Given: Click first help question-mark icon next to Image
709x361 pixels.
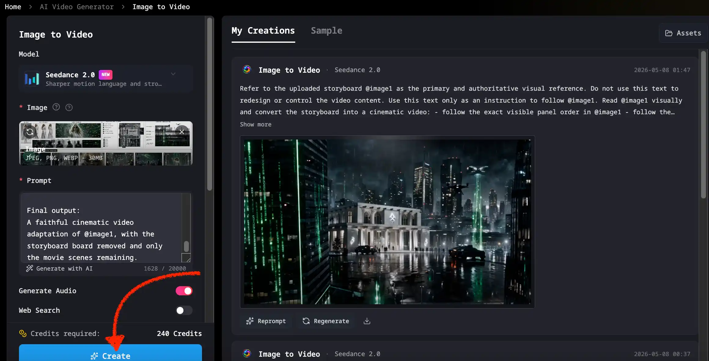Looking at the screenshot, I should 56,107.
